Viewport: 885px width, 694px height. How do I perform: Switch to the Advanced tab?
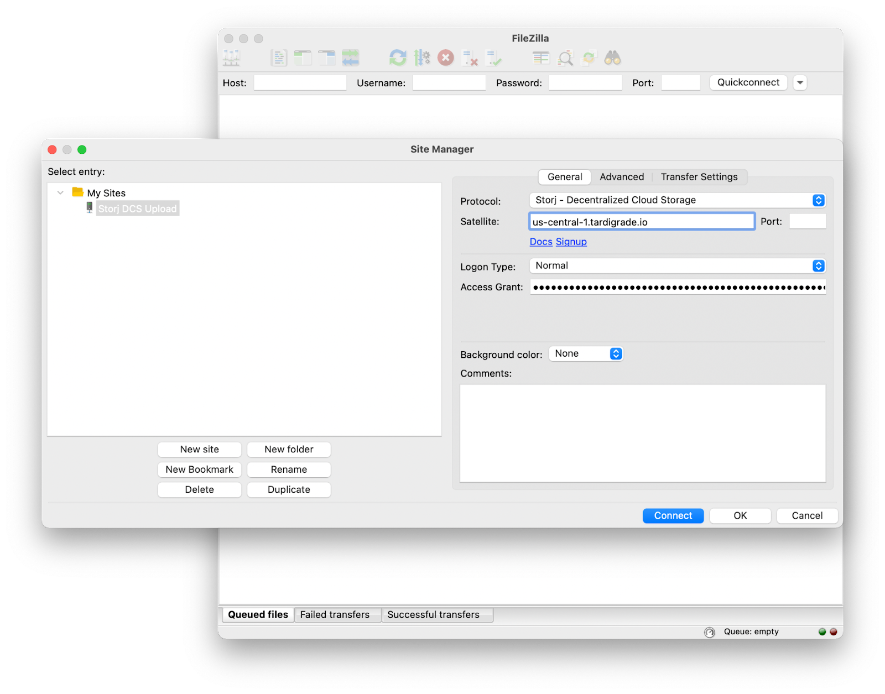click(x=622, y=177)
